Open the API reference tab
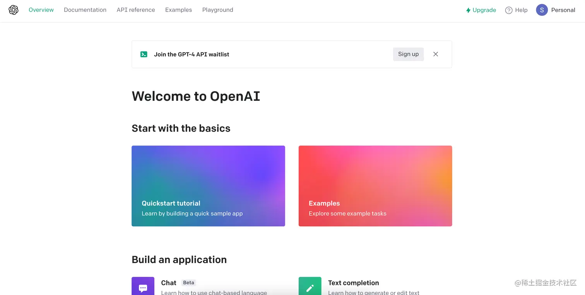585x295 pixels. pyautogui.click(x=136, y=10)
